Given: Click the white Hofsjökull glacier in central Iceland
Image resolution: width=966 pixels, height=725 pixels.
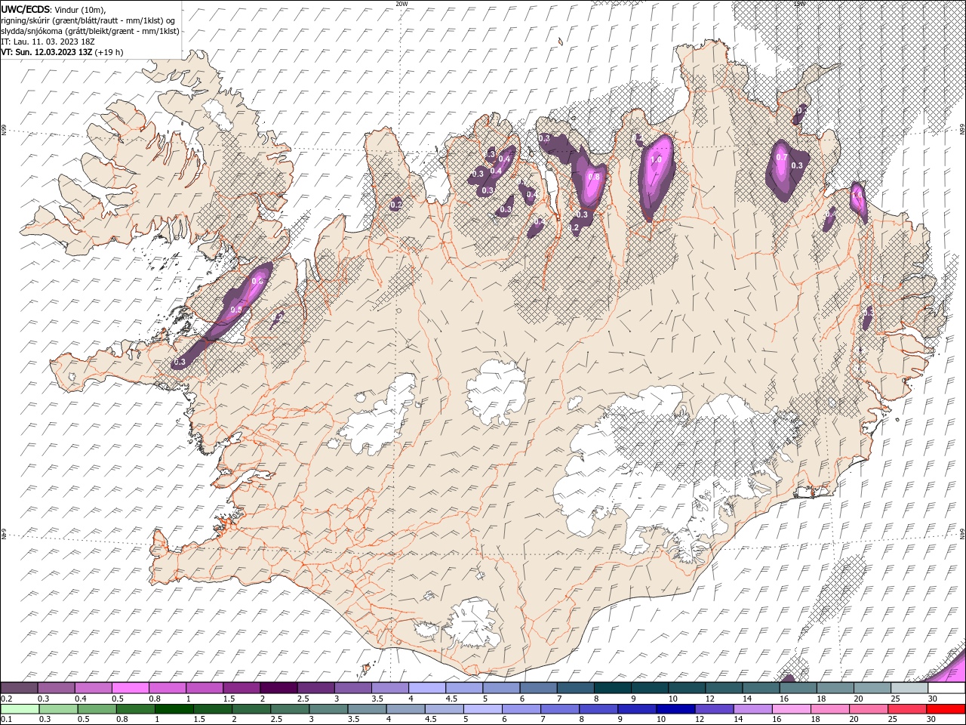Looking at the screenshot, I should pyautogui.click(x=496, y=390).
